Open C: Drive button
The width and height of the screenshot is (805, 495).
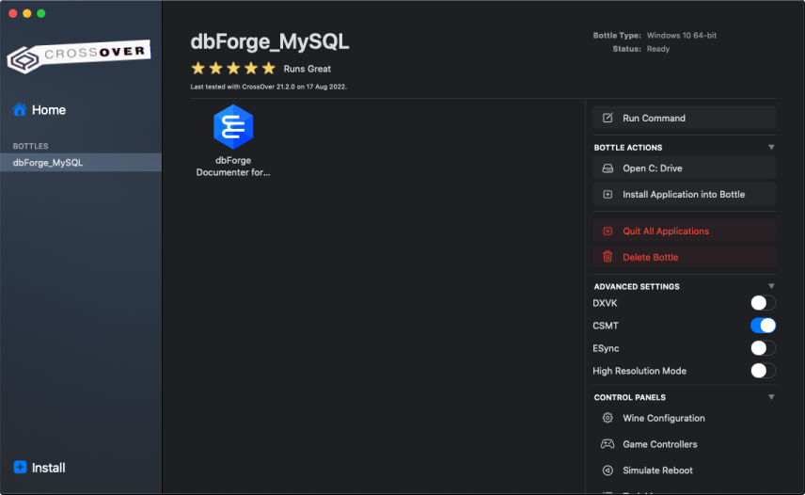pyautogui.click(x=684, y=168)
